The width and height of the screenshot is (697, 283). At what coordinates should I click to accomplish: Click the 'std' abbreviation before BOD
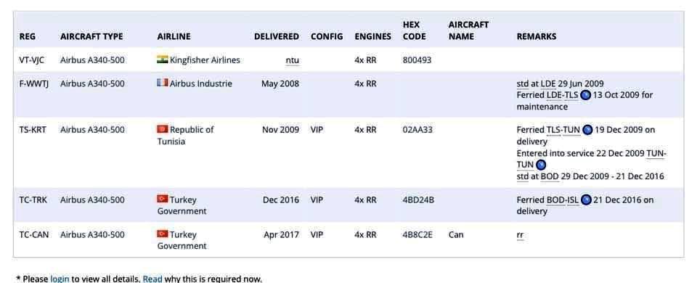523,176
